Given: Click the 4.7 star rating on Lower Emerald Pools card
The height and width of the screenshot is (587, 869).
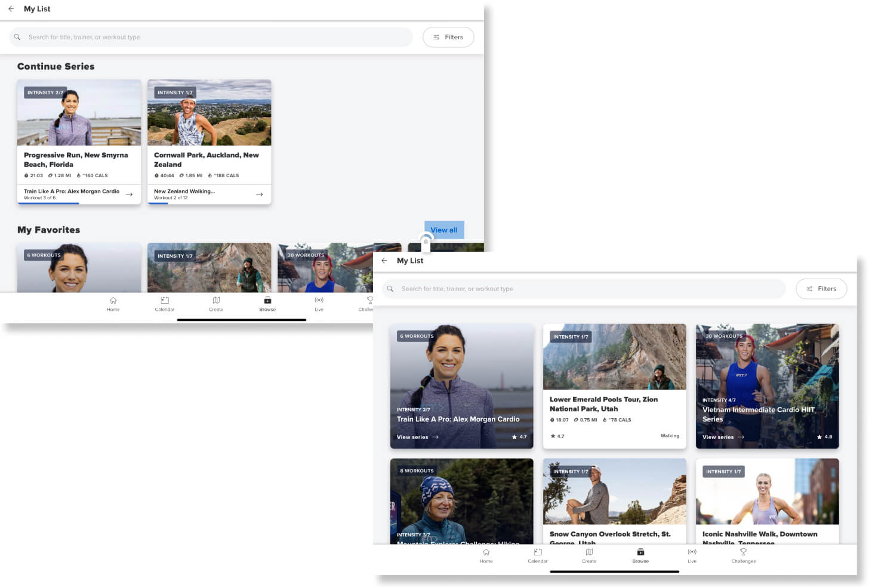Looking at the screenshot, I should click(557, 436).
